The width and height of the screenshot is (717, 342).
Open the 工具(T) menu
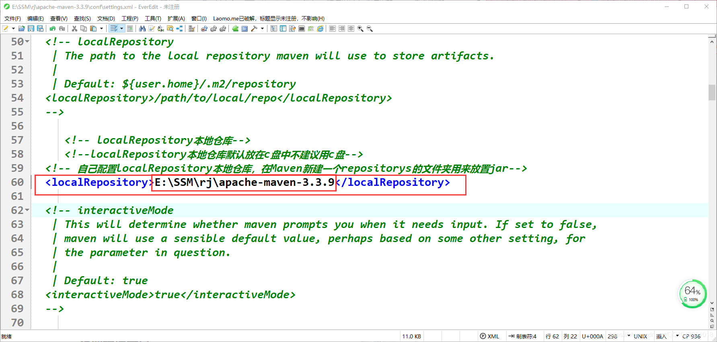(153, 18)
